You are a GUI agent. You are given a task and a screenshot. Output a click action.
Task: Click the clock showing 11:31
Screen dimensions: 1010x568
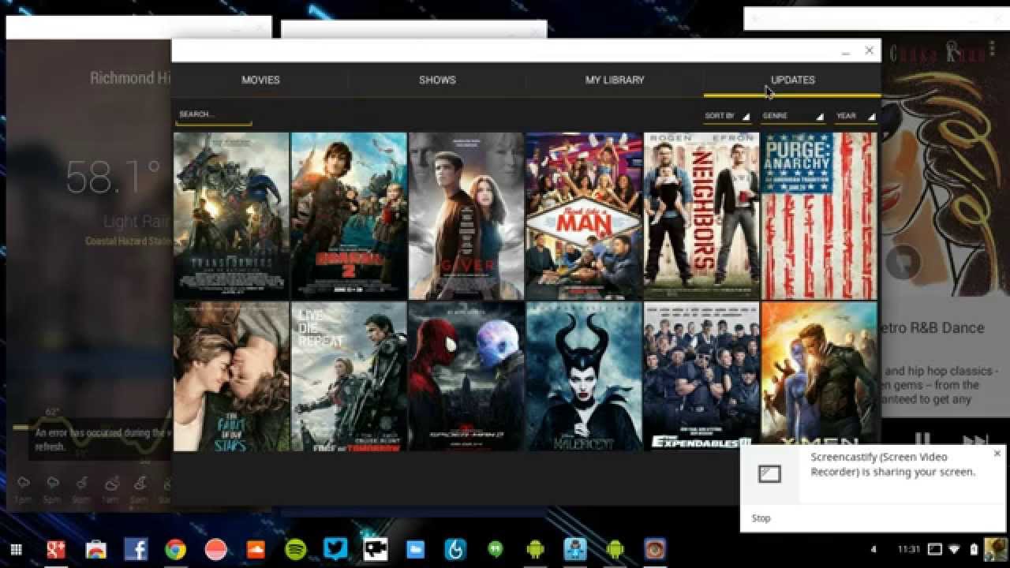pos(909,549)
